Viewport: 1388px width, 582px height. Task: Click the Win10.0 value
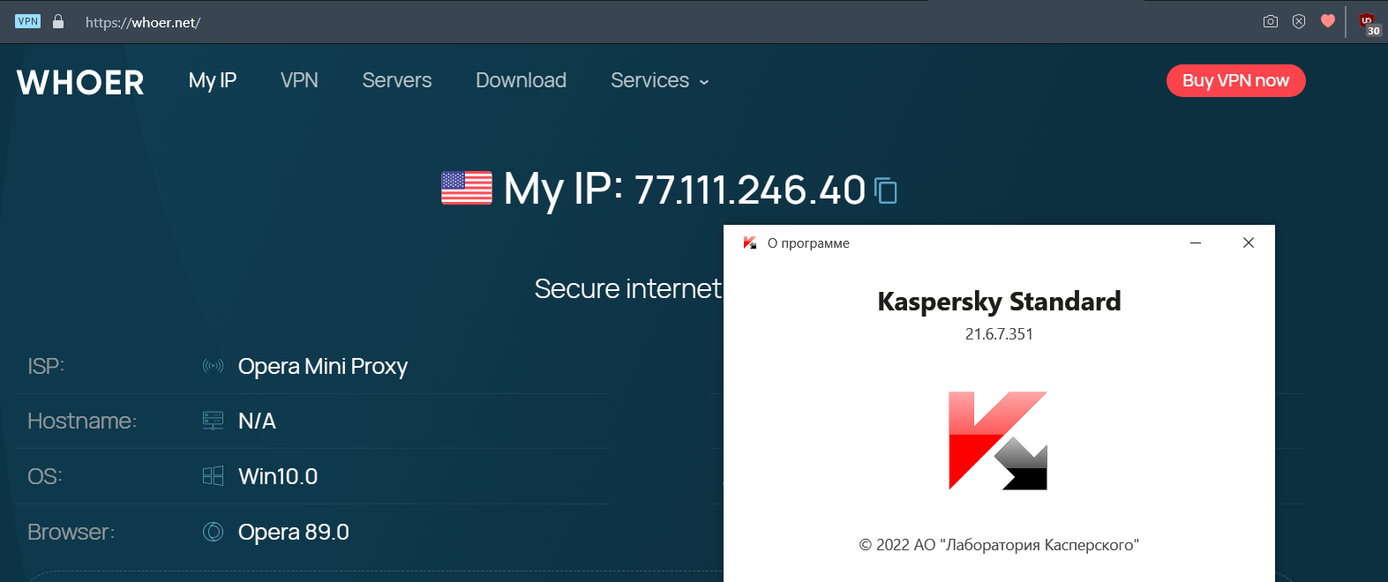pos(278,476)
